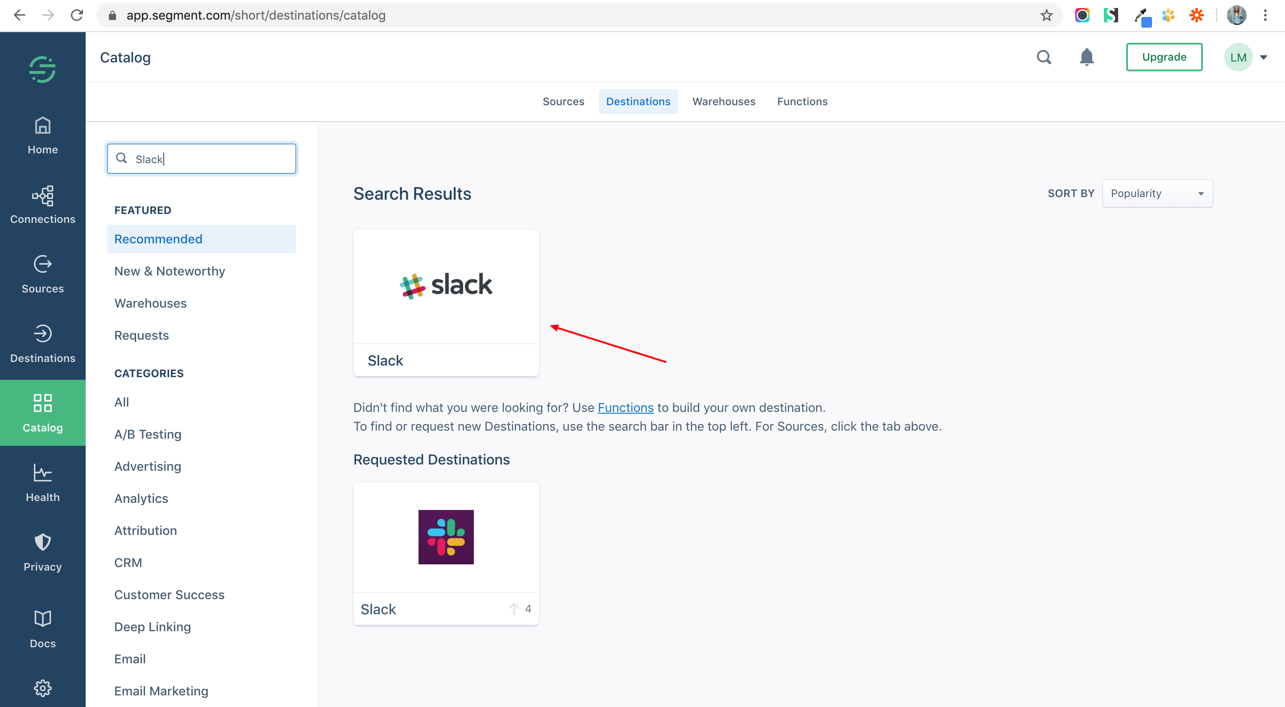Click the notifications bell icon
Screen dimensions: 1285x707
click(x=1086, y=58)
